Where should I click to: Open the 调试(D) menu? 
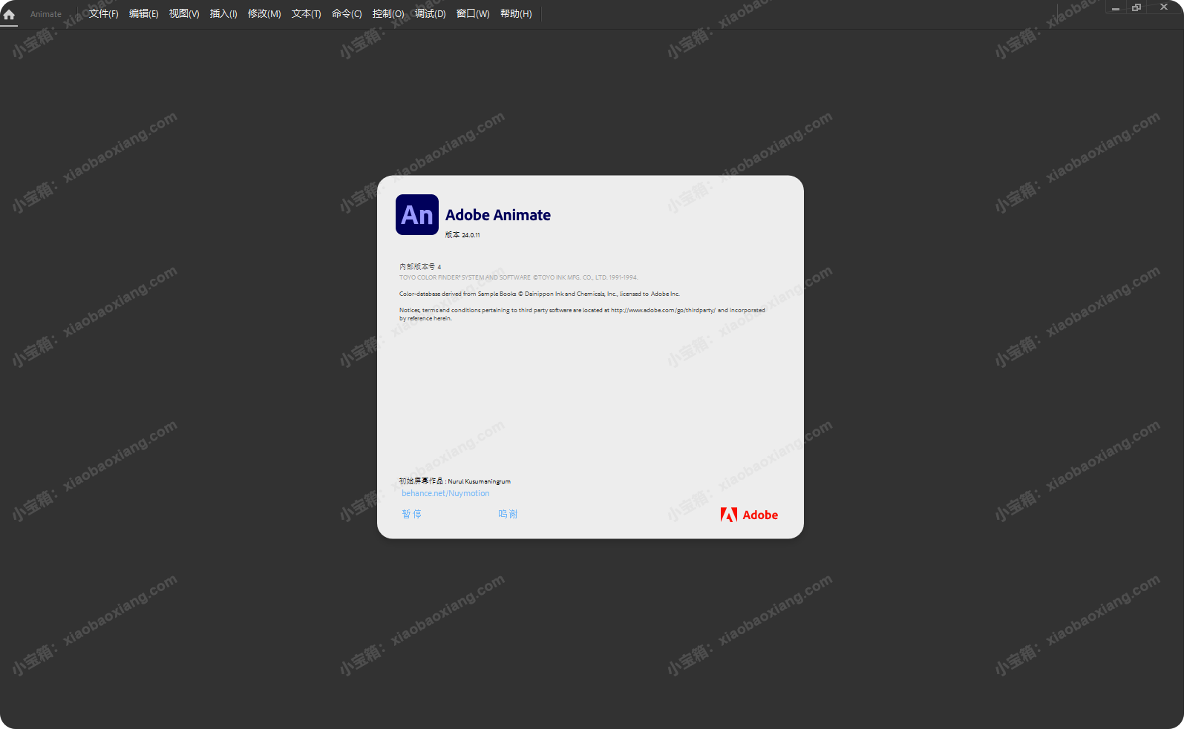pyautogui.click(x=430, y=14)
